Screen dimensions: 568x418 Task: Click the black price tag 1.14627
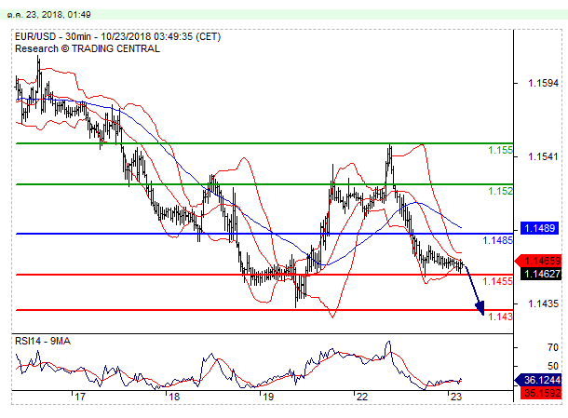click(541, 274)
